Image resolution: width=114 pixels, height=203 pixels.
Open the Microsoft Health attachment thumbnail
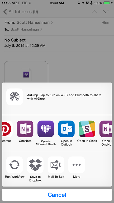click(x=26, y=72)
